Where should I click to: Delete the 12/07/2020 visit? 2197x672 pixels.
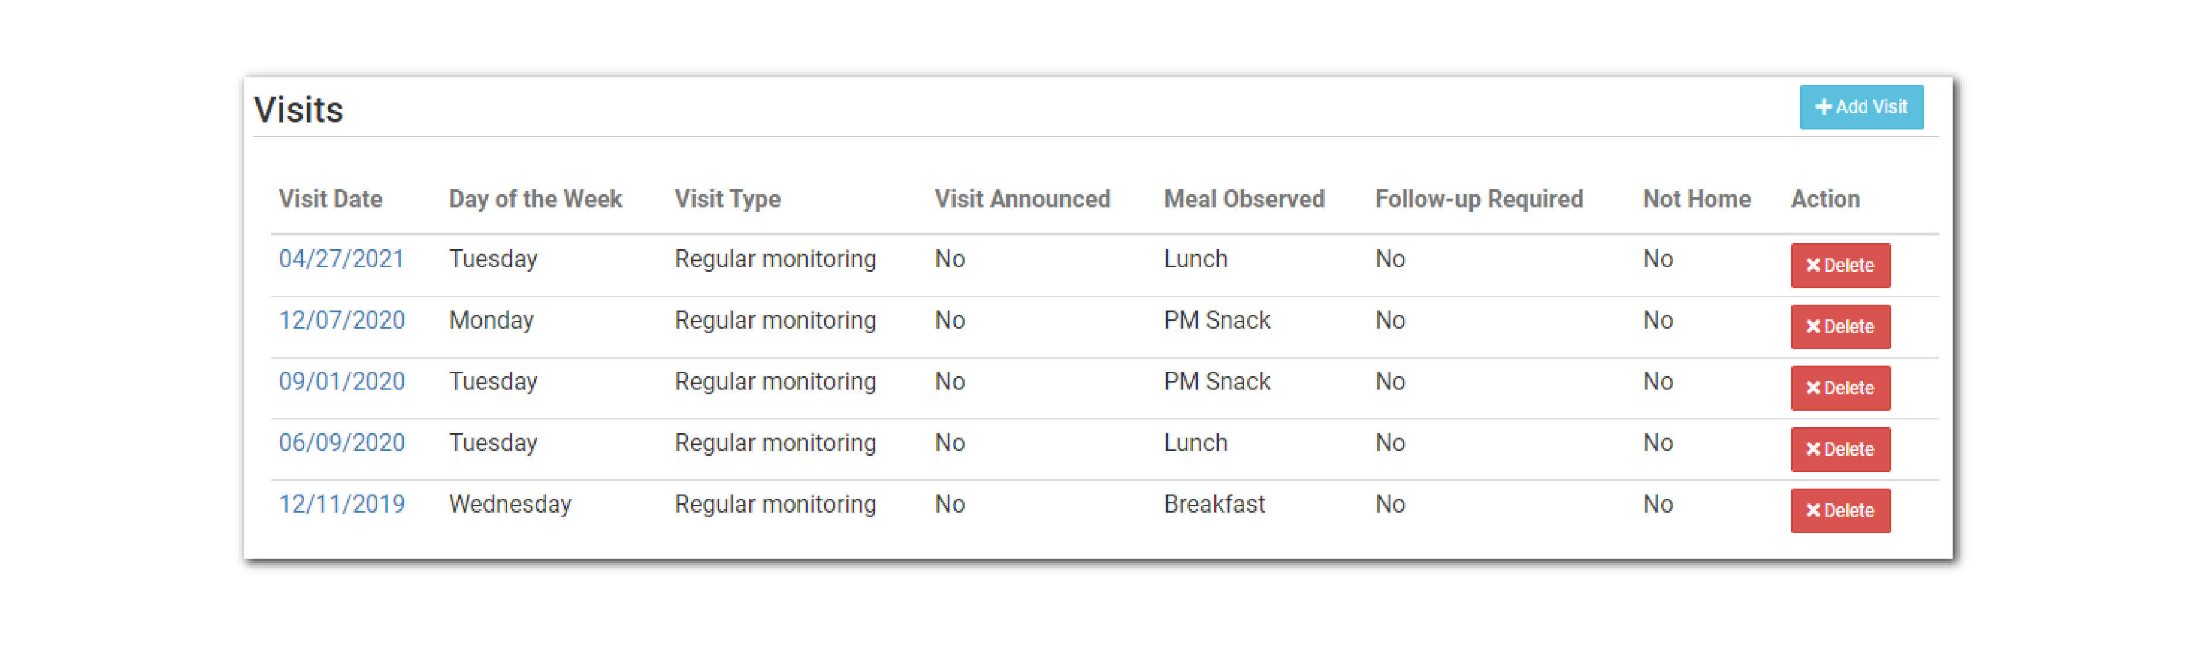pos(1840,328)
